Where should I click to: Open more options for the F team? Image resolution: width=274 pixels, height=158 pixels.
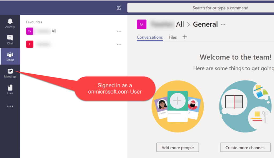119,44
